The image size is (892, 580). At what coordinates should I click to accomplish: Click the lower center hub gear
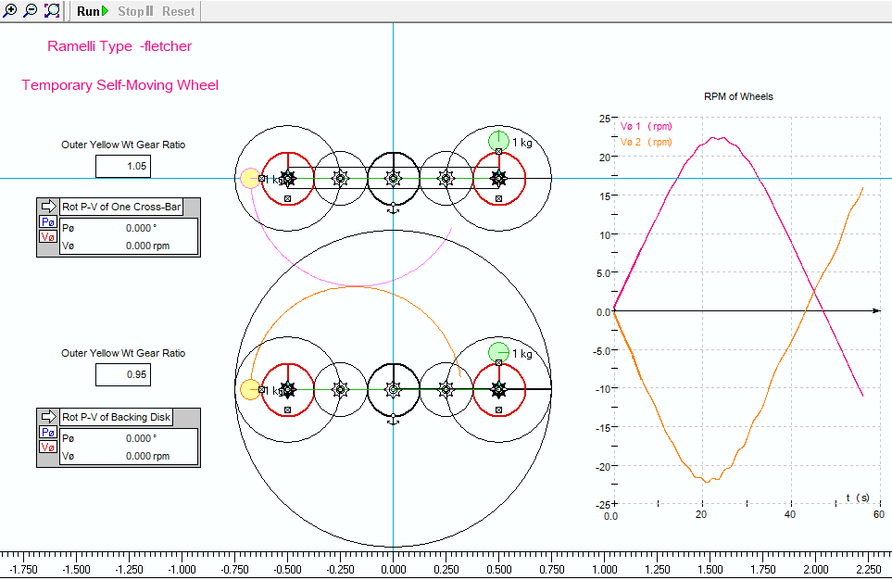[x=393, y=389]
